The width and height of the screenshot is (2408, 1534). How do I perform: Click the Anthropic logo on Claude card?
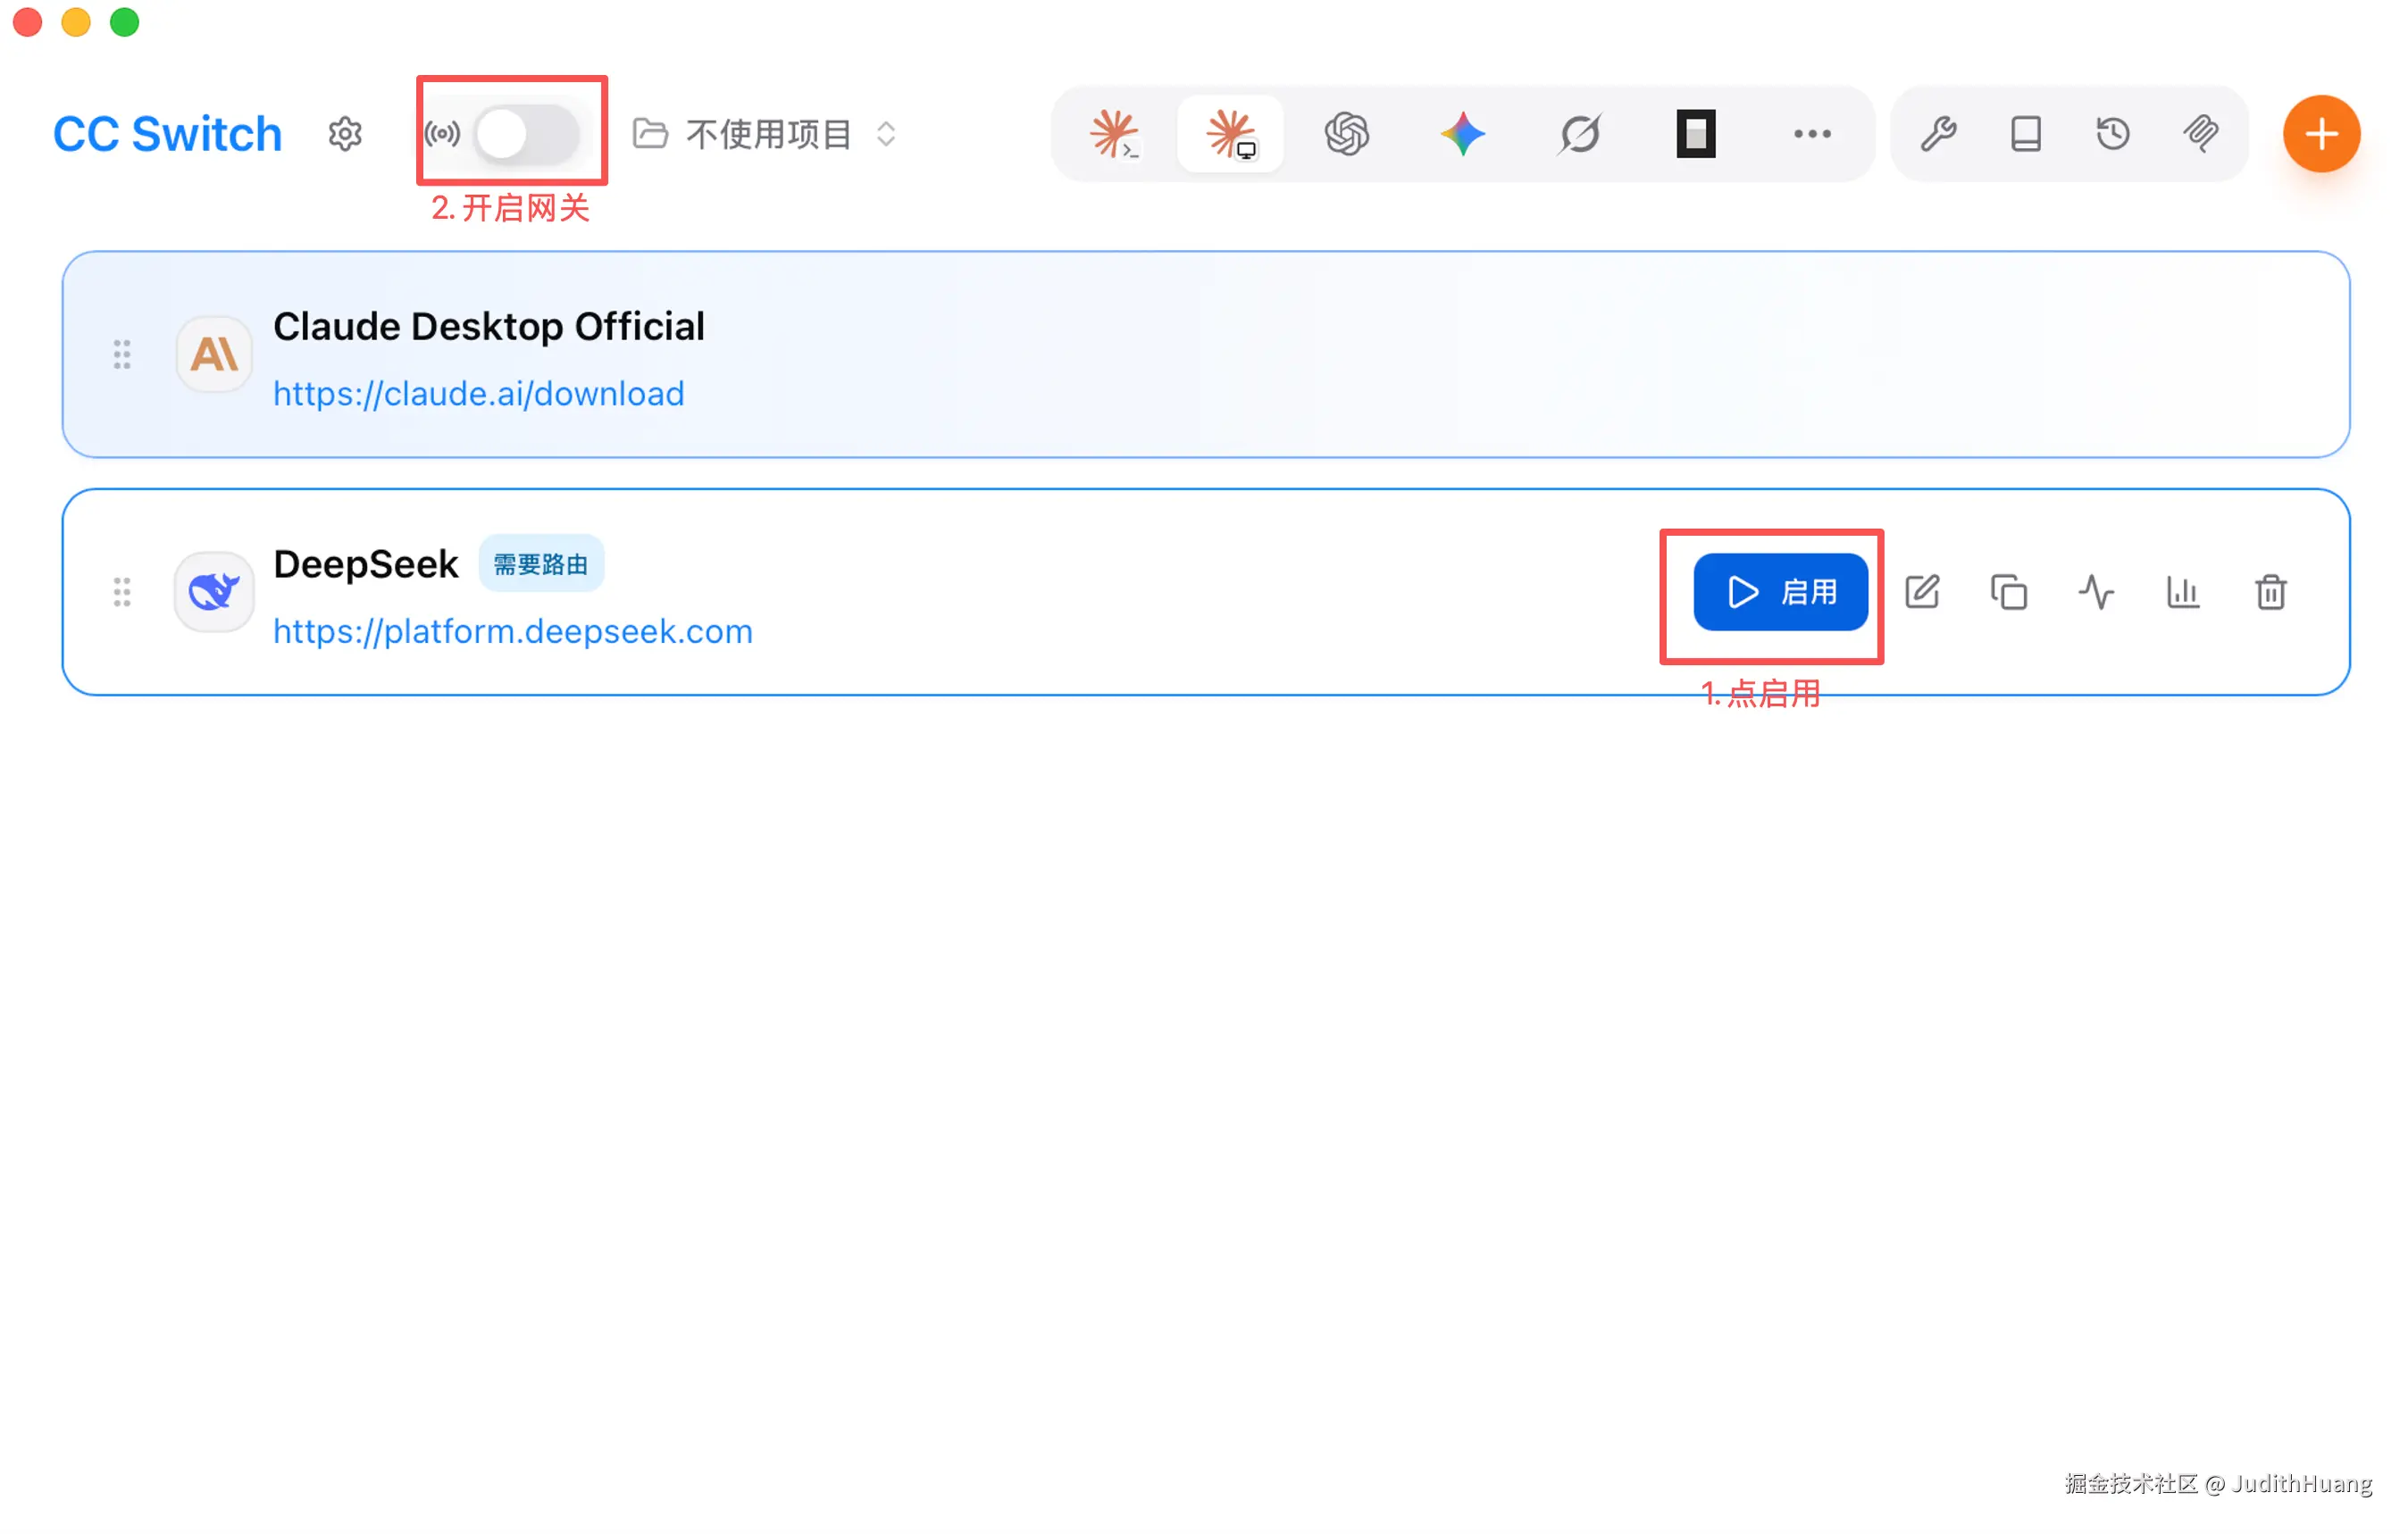[x=214, y=354]
